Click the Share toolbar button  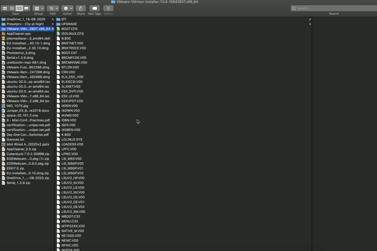[81, 8]
